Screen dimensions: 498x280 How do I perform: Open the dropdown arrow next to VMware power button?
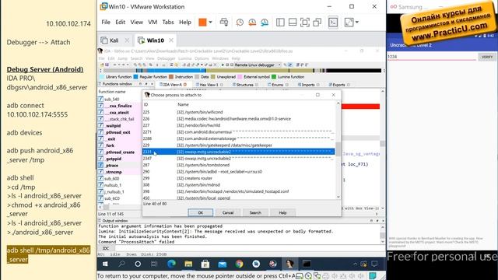210,23
